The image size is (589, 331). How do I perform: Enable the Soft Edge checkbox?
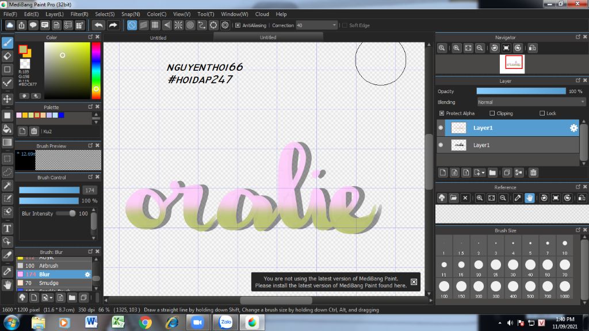click(345, 25)
